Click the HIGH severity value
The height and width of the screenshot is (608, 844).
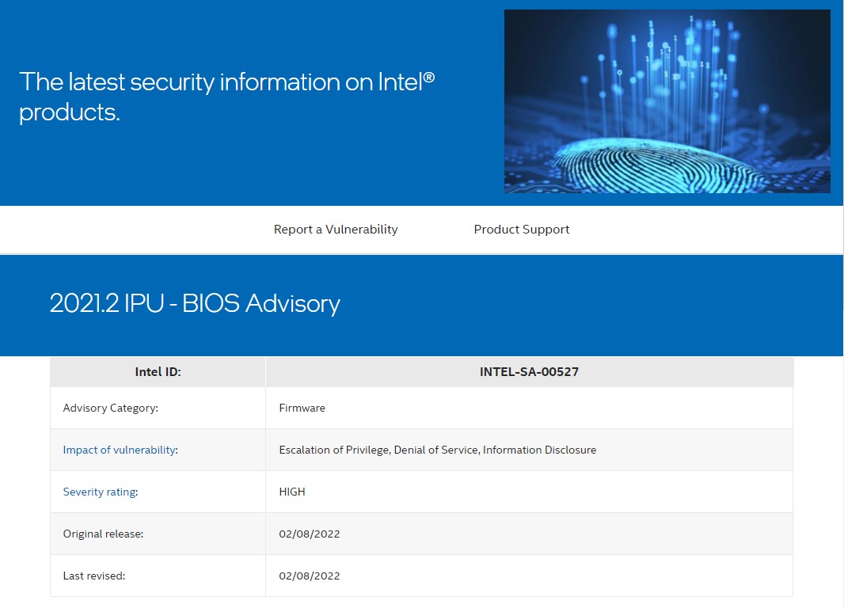[x=291, y=492]
